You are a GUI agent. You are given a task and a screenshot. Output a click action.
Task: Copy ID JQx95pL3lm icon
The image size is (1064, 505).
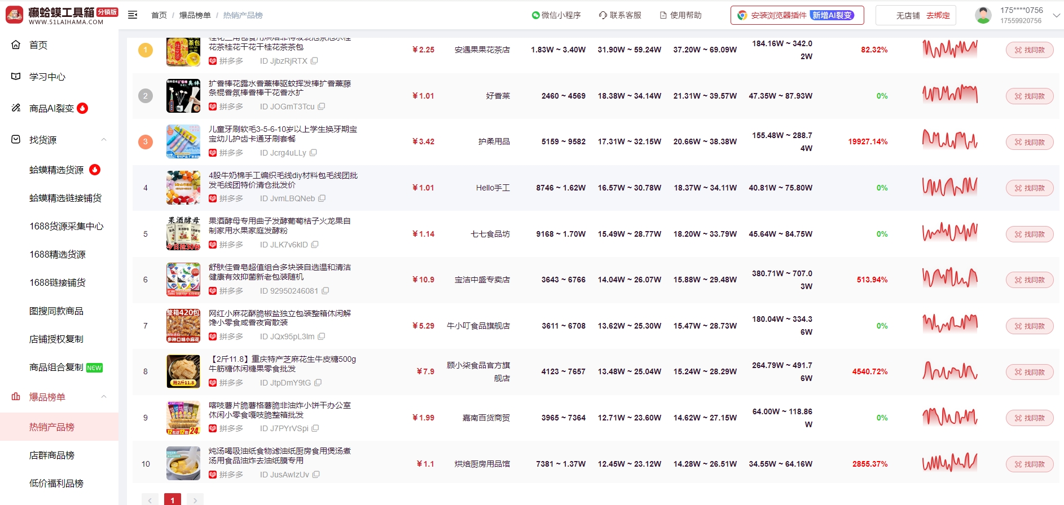click(321, 336)
